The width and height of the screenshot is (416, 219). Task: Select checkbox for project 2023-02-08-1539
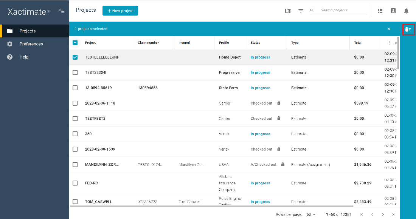(75, 150)
